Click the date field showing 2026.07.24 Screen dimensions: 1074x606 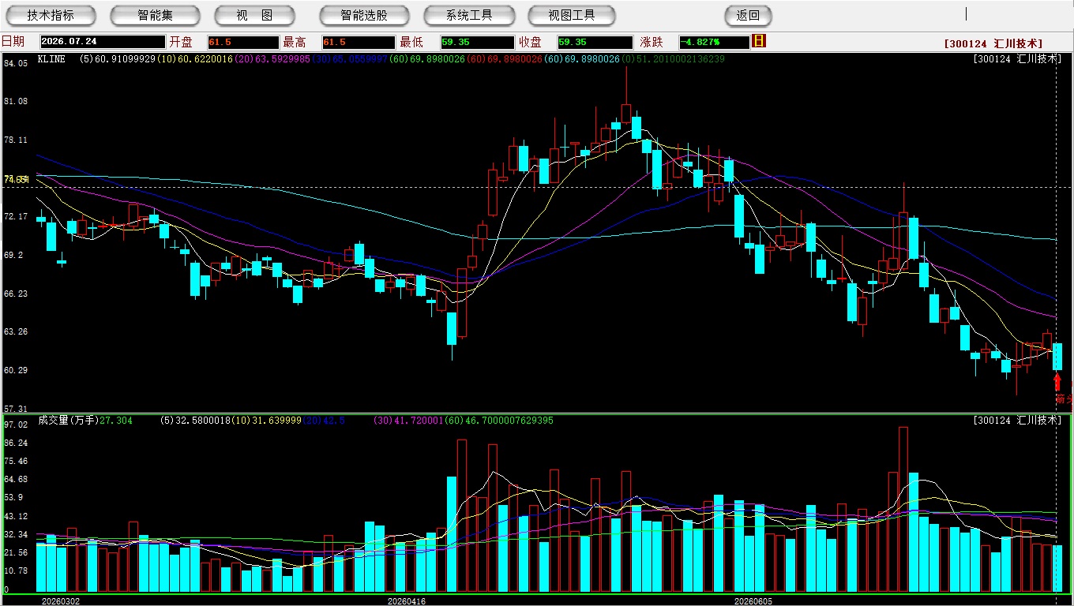tap(103, 42)
